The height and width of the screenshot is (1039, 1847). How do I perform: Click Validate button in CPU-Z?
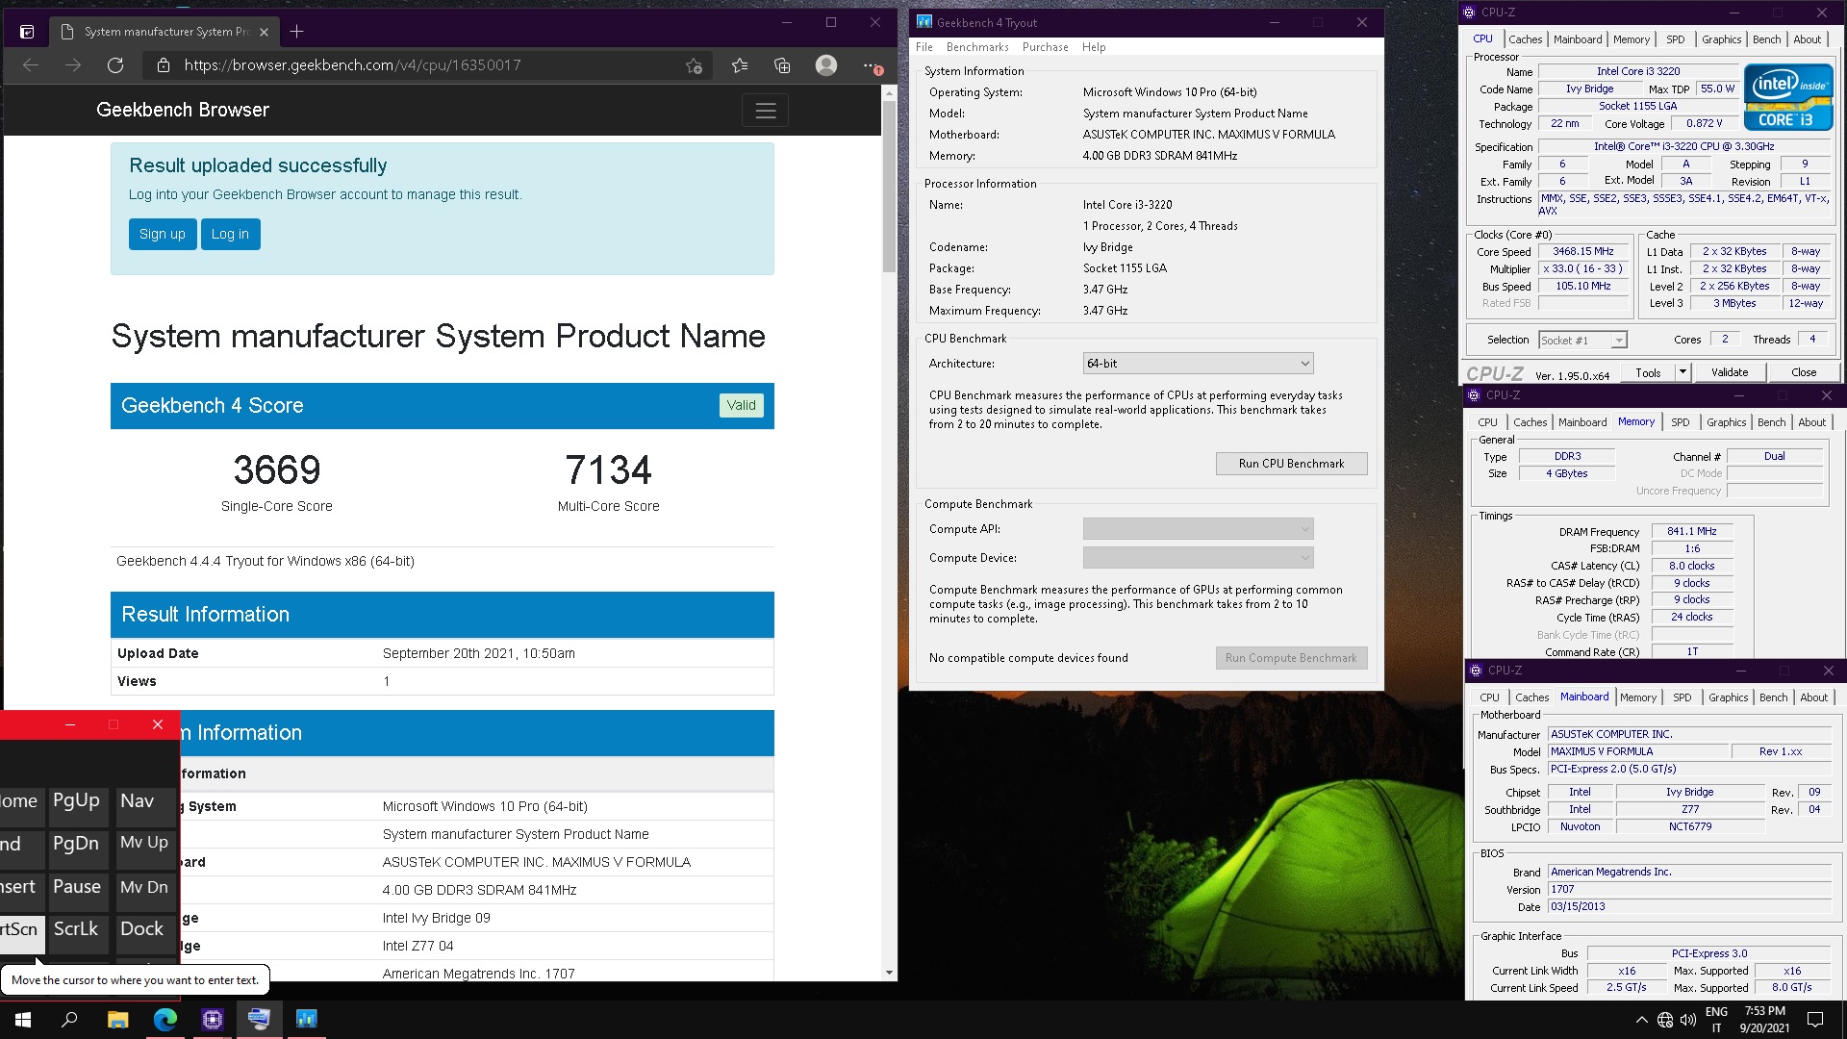click(1730, 372)
